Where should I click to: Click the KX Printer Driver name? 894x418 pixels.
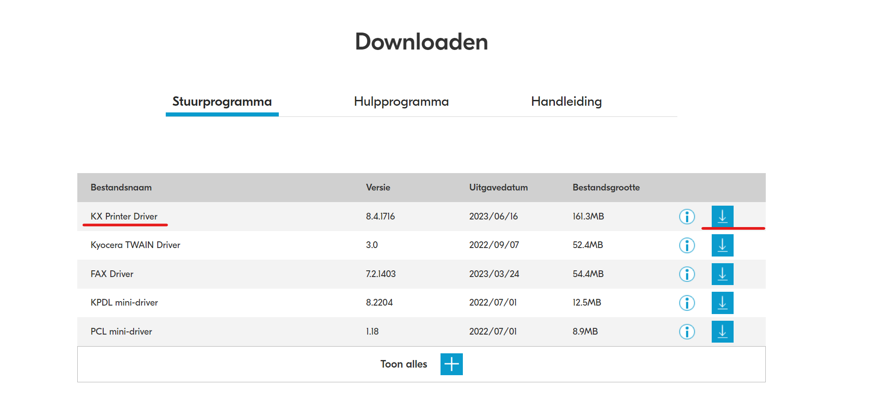point(124,216)
